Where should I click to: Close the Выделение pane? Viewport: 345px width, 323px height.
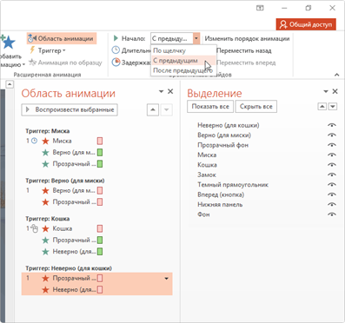click(335, 91)
